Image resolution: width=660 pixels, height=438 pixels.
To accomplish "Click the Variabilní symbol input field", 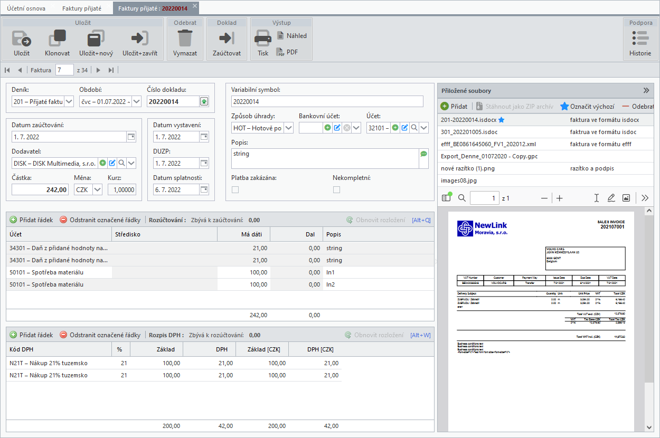I will pyautogui.click(x=327, y=101).
